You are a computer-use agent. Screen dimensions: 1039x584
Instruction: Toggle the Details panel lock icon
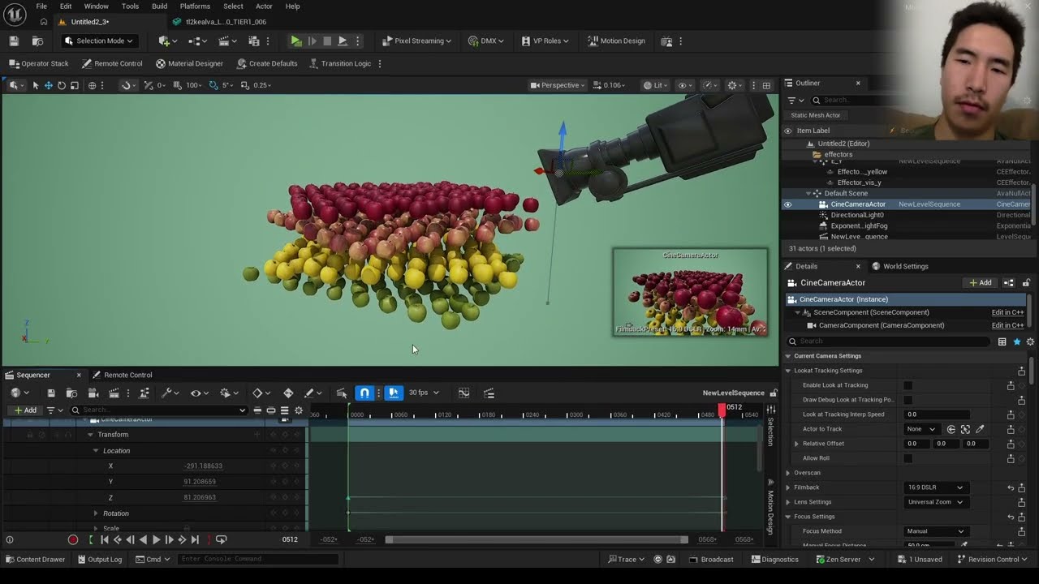(1026, 282)
